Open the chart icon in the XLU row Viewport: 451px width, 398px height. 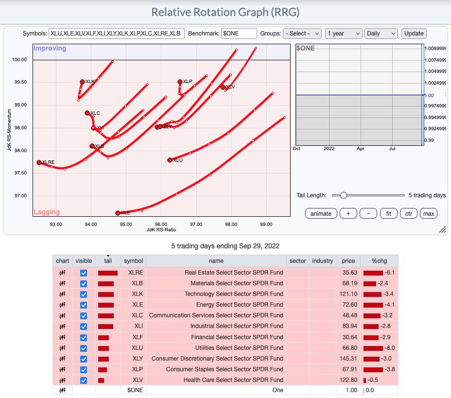click(62, 348)
